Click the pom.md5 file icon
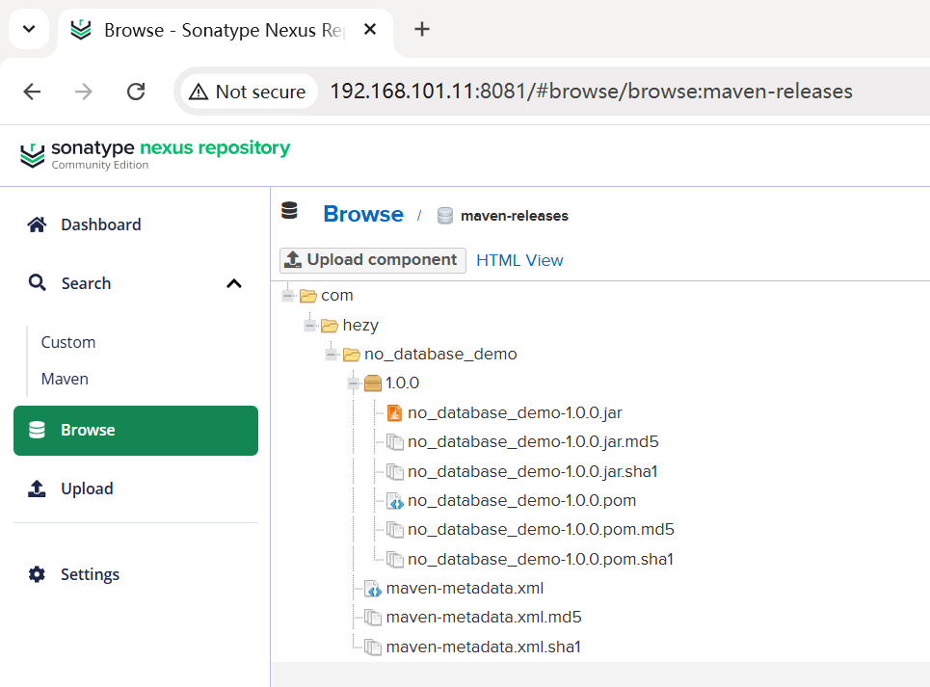 (x=395, y=529)
